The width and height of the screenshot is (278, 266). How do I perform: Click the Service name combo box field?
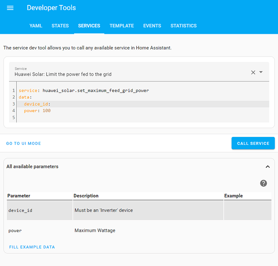click(128, 72)
